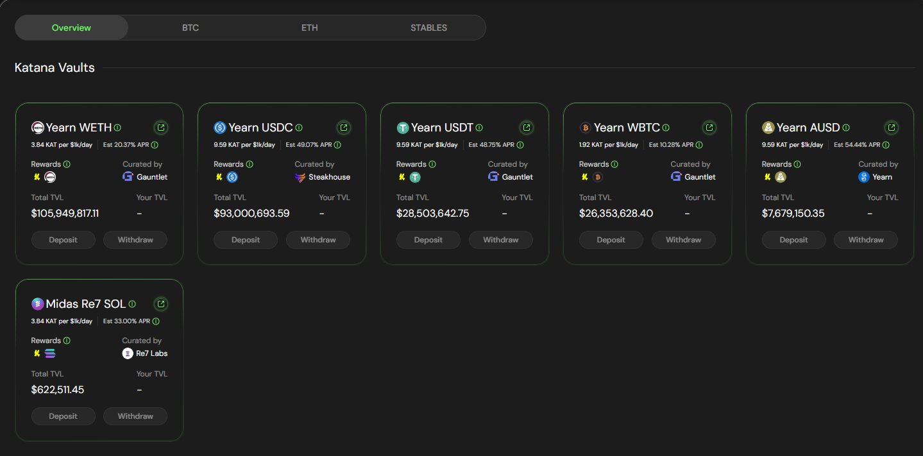Open external link for Yearn WBTC vault

point(709,128)
